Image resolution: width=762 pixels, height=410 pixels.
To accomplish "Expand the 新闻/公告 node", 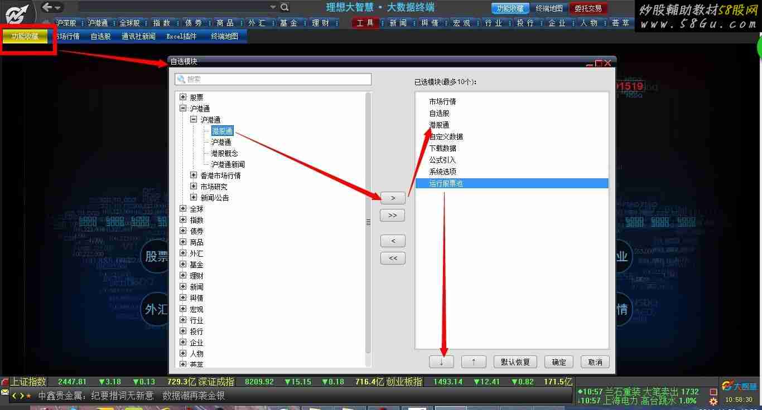I will pyautogui.click(x=194, y=197).
